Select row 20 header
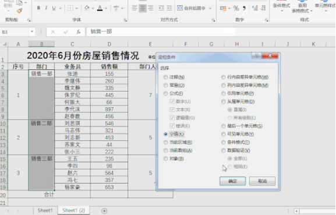Image resolution: width=336 pixels, height=215 pixels. click(3, 195)
